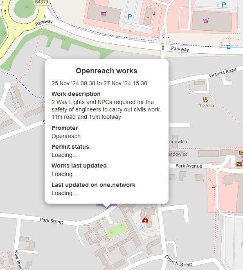Click the 'Openreach works' popup title
The image size is (243, 270).
pyautogui.click(x=106, y=71)
